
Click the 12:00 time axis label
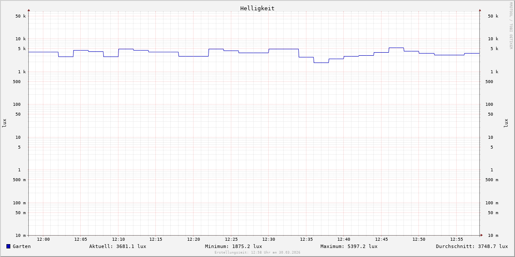(43, 239)
